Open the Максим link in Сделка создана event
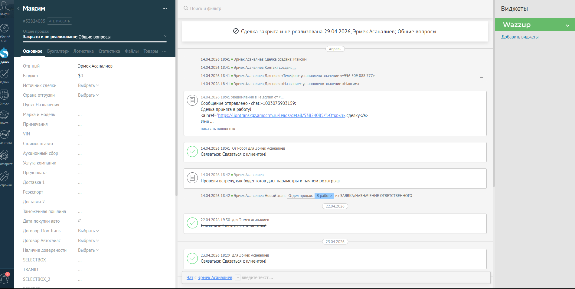The image size is (575, 289). [x=300, y=59]
